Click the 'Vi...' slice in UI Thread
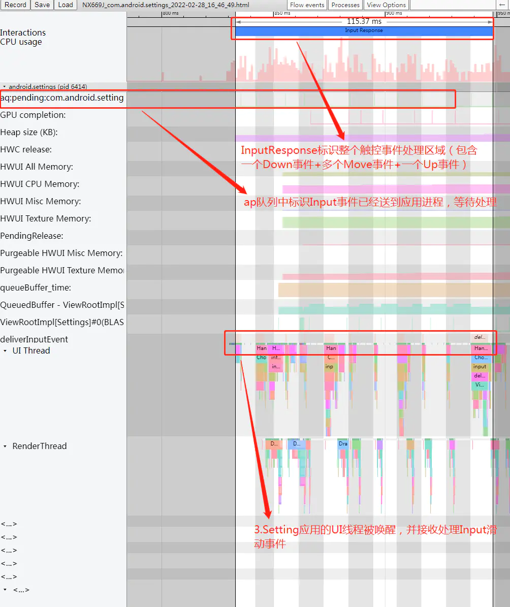The height and width of the screenshot is (607, 510). click(480, 385)
